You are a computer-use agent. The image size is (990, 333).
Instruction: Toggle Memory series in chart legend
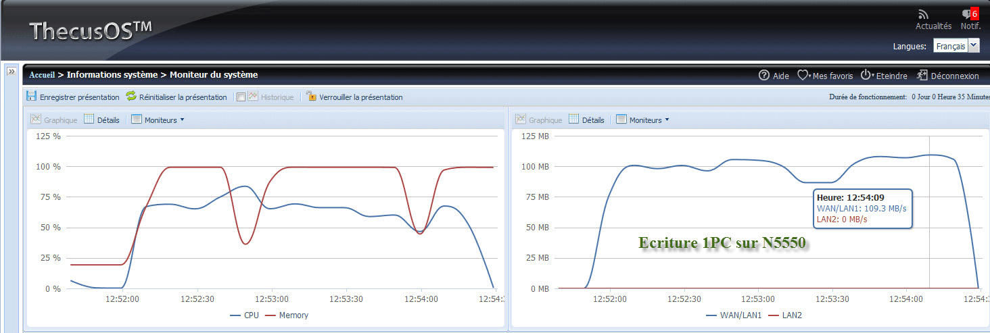tap(287, 315)
